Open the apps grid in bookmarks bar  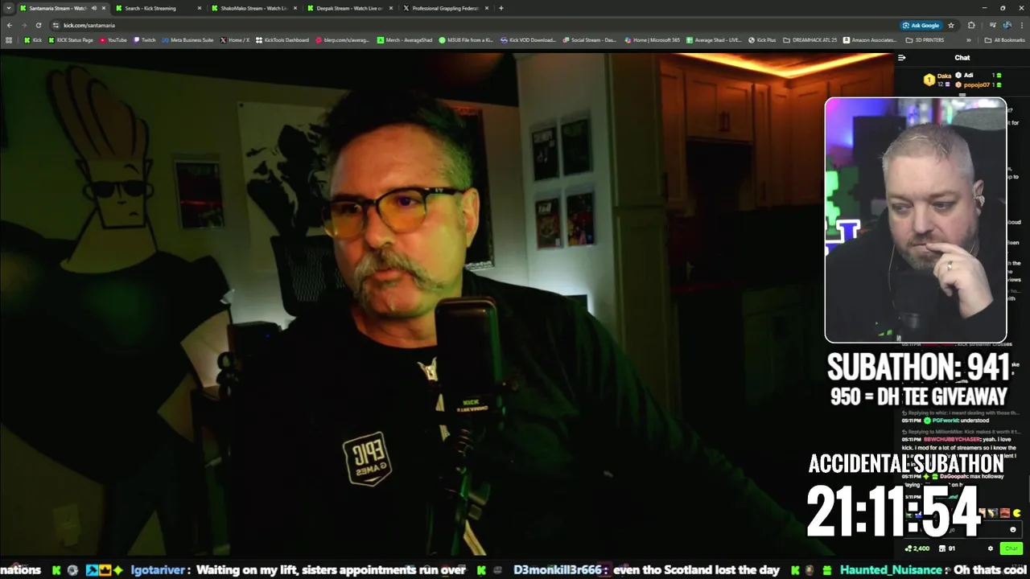click(9, 39)
